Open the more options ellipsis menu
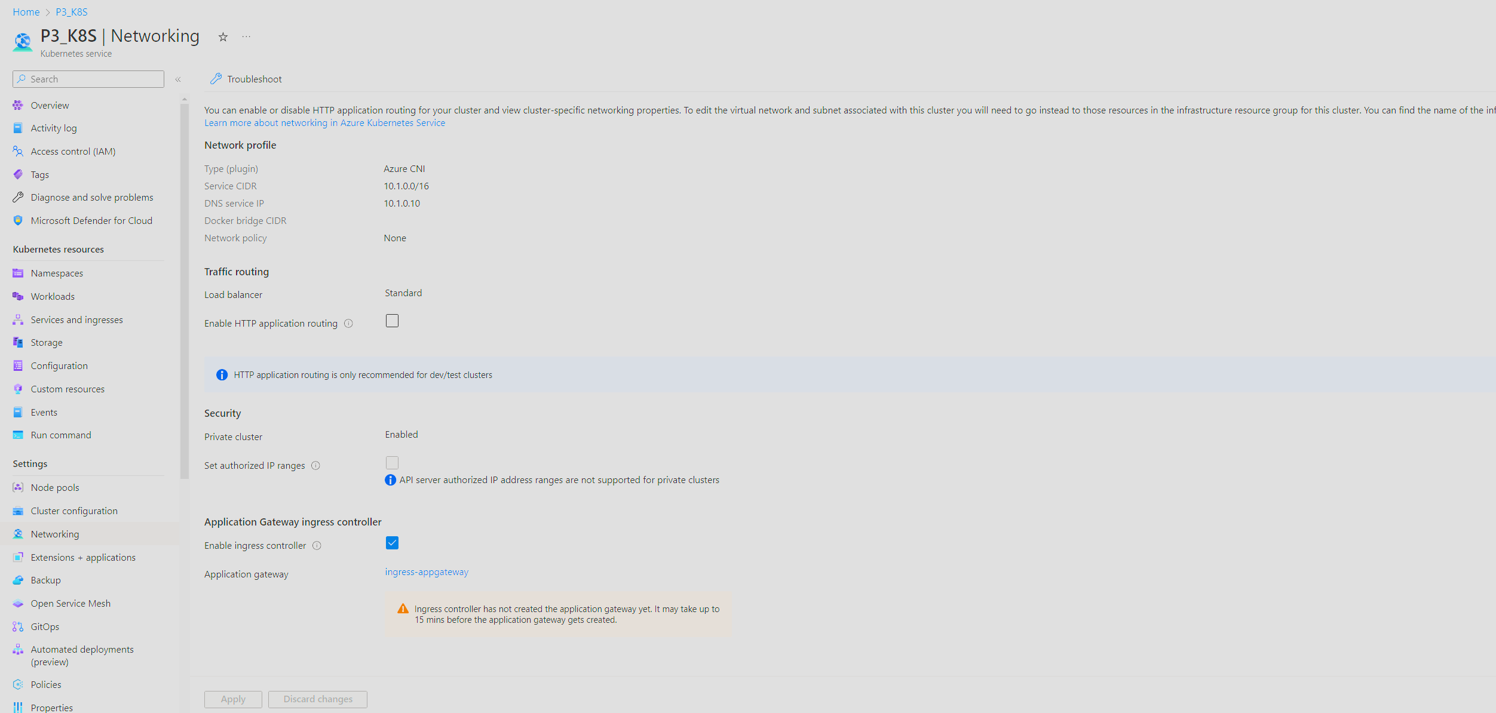This screenshot has width=1496, height=713. click(246, 37)
